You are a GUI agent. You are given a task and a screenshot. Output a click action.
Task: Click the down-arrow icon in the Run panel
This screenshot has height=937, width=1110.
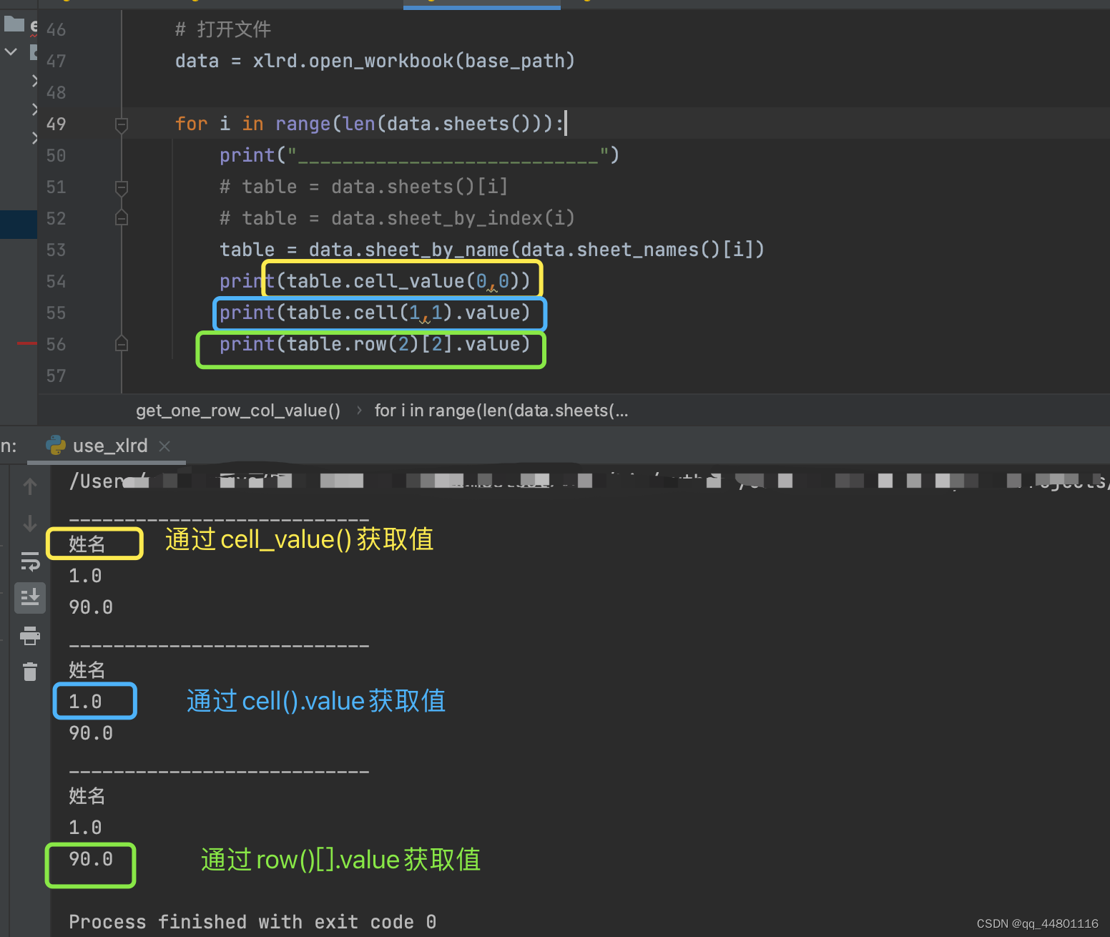[x=30, y=524]
